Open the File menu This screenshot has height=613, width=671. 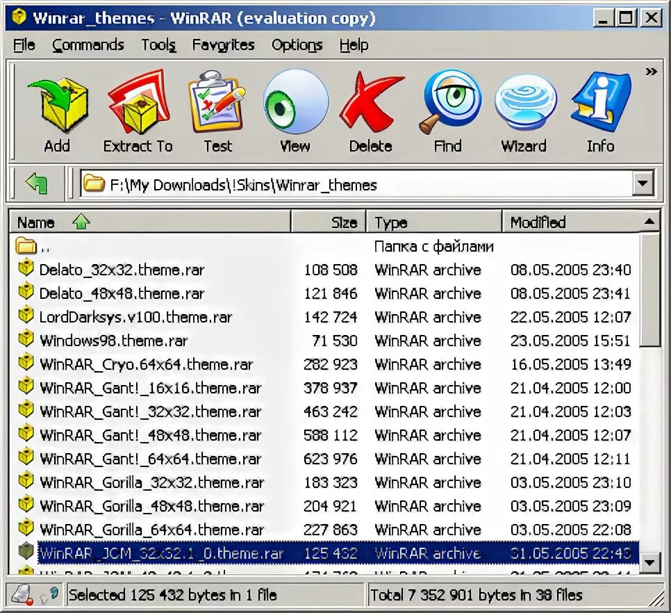[x=24, y=44]
